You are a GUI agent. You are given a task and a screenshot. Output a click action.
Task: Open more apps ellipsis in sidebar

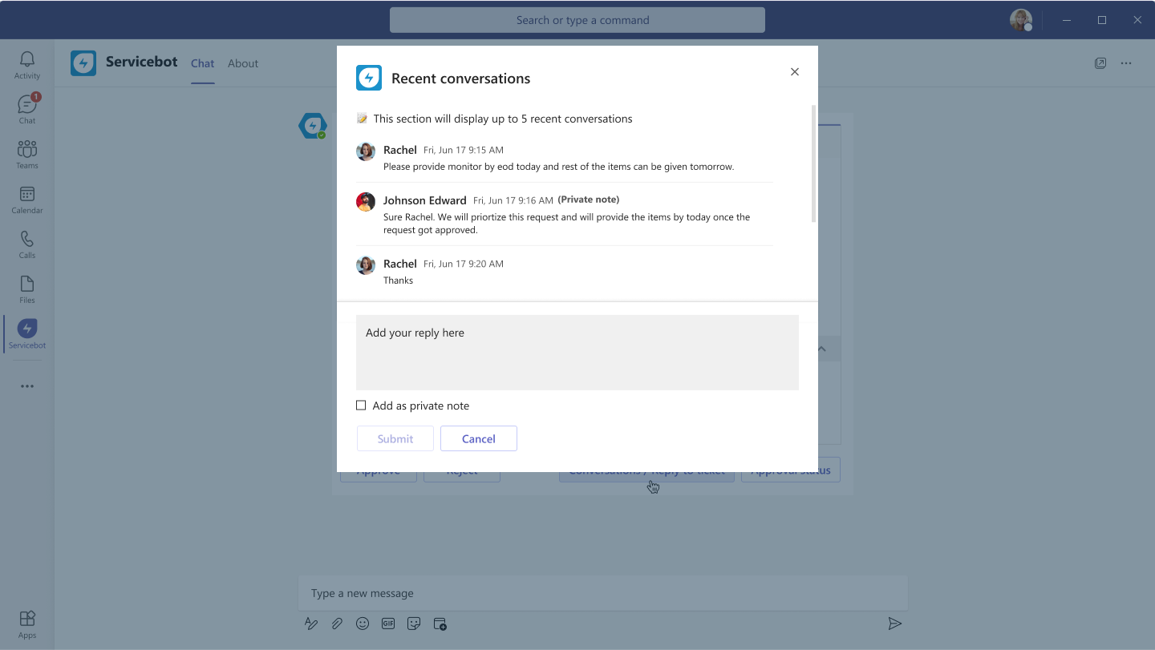[x=27, y=386]
